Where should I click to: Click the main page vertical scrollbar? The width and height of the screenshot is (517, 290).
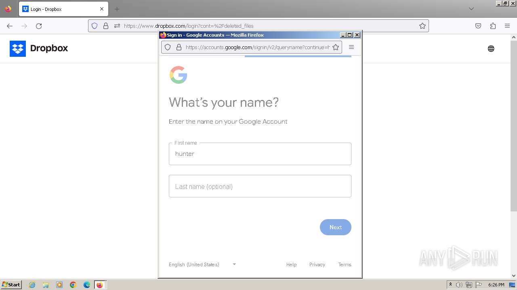[514, 126]
